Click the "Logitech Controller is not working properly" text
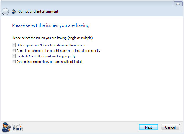Viewport: 184px width, 134px height. [46, 56]
